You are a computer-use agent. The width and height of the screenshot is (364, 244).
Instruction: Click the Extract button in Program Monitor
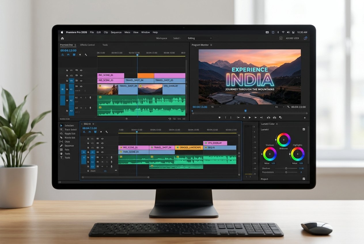pyautogui.click(x=274, y=118)
